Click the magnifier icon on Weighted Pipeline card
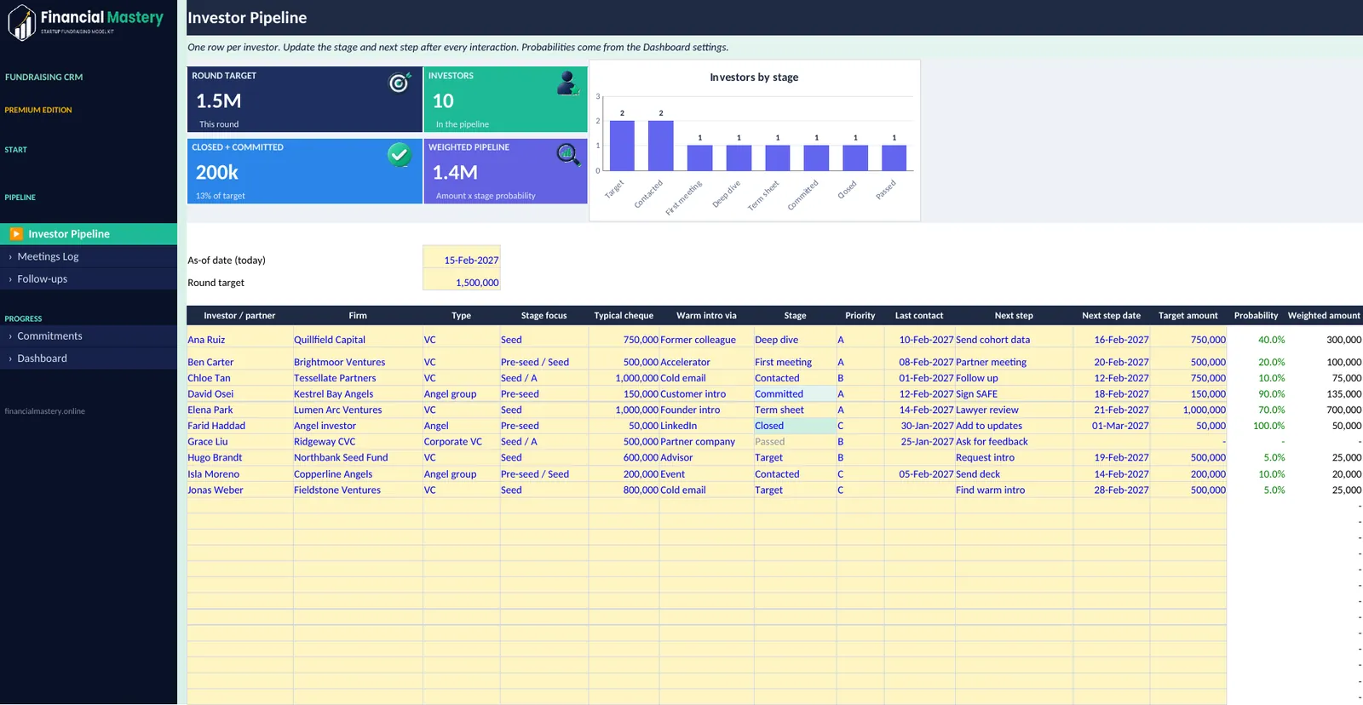 click(x=568, y=154)
